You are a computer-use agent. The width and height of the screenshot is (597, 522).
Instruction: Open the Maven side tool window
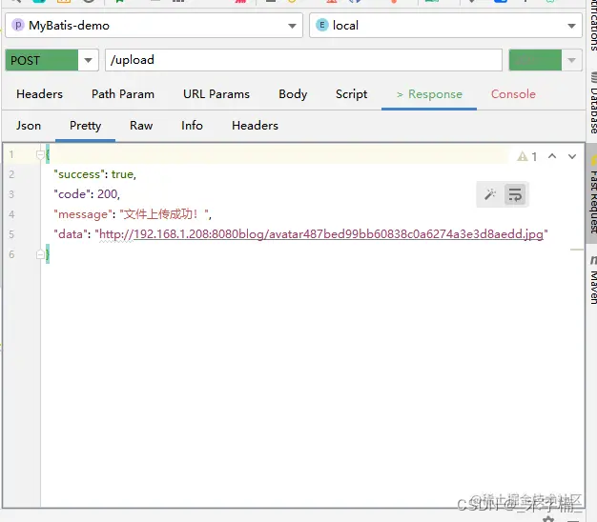tap(593, 280)
